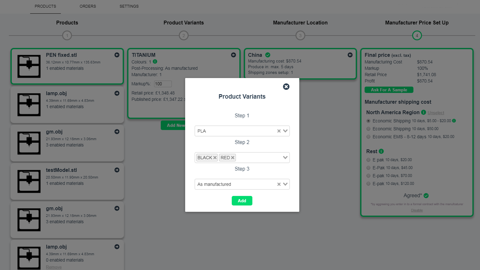Click the Unselect link for North America
The width and height of the screenshot is (480, 270).
click(x=436, y=113)
